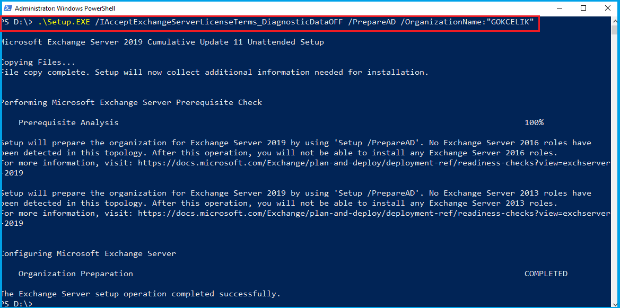Click docs.microsoft.com URL under Exchange 2013 warning

(374, 213)
